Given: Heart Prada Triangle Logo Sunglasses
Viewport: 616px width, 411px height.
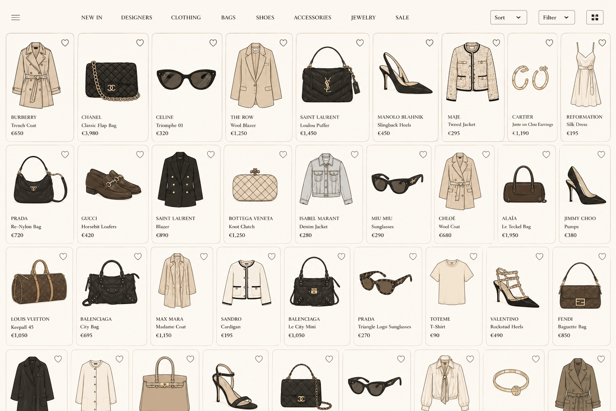Looking at the screenshot, I should click(413, 256).
